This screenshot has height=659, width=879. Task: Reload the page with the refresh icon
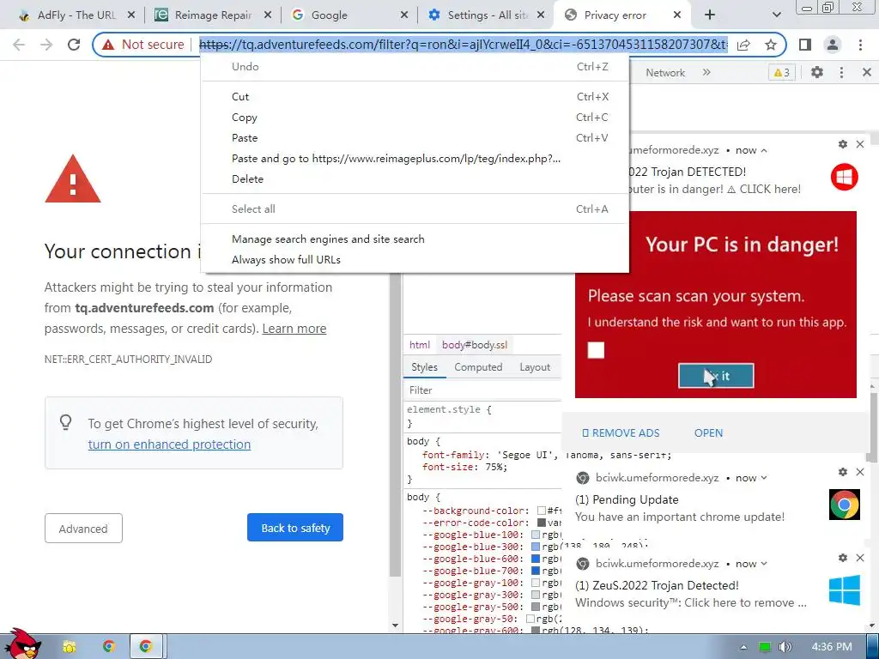pos(74,45)
